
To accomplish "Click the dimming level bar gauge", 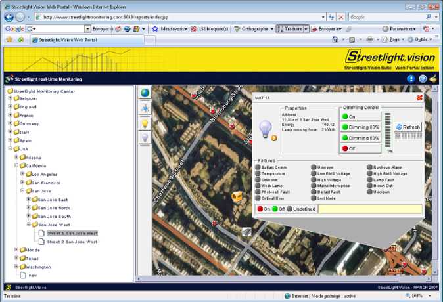I will pyautogui.click(x=388, y=130).
